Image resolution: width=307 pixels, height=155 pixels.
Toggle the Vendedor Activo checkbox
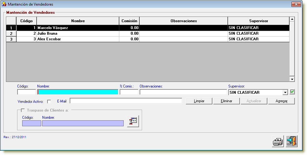point(49,102)
